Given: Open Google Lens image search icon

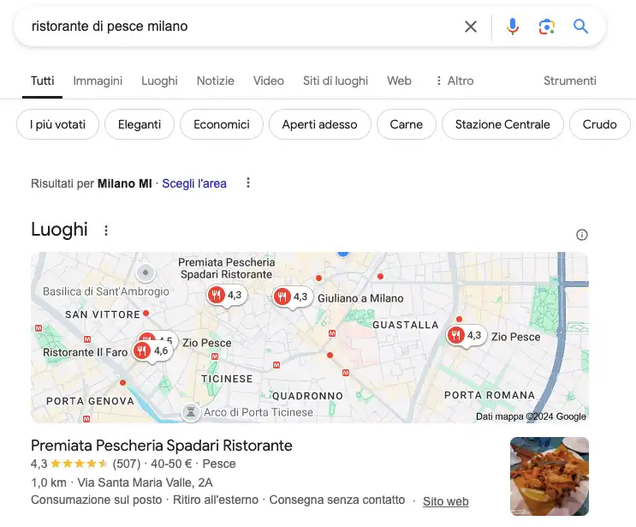Looking at the screenshot, I should 546,27.
